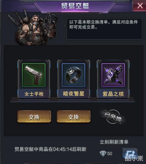Click the diamond currency icon
The image size is (146, 164).
[103, 154]
